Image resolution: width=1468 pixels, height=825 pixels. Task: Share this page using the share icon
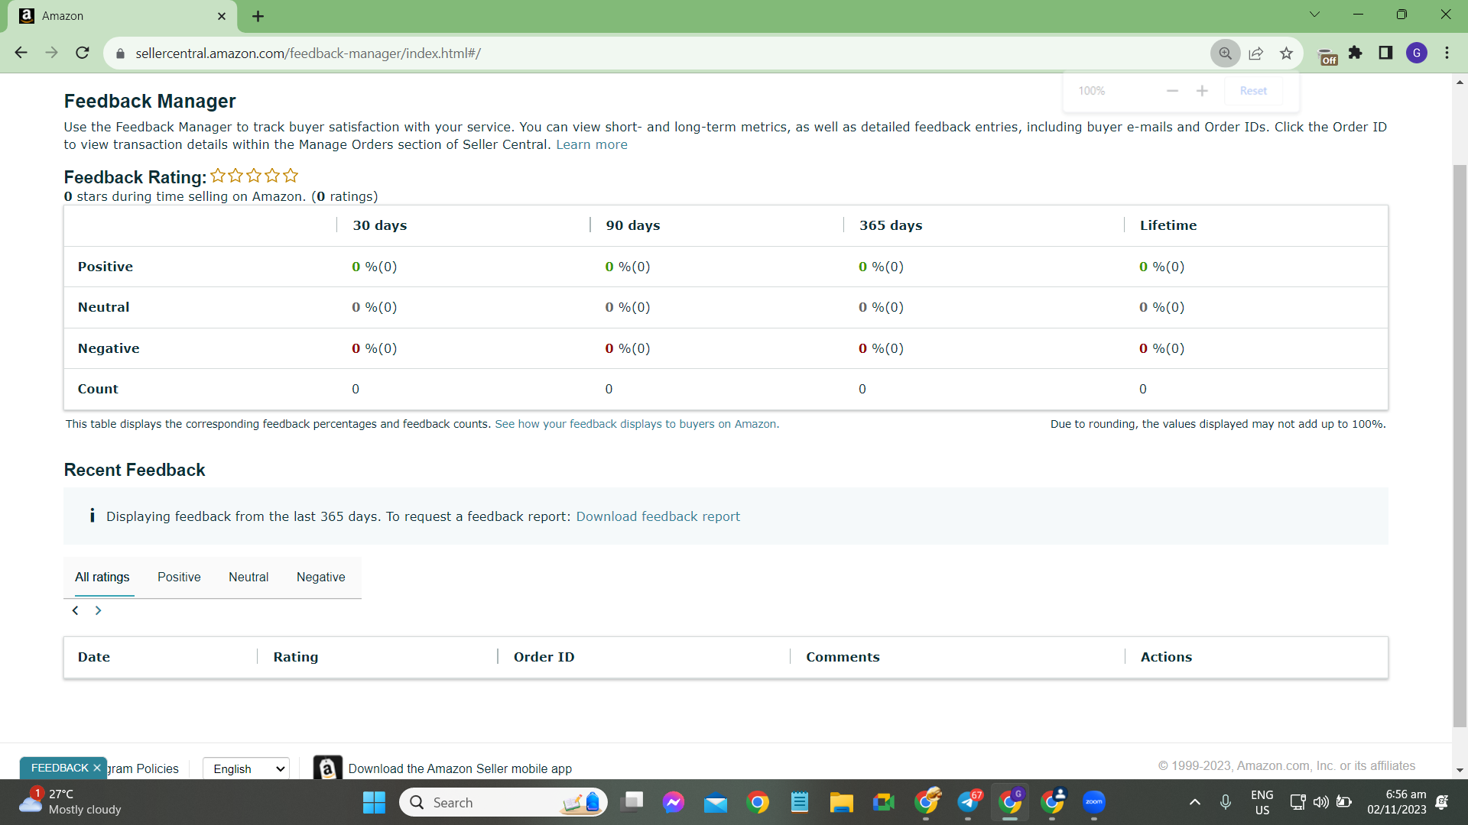[x=1256, y=53]
